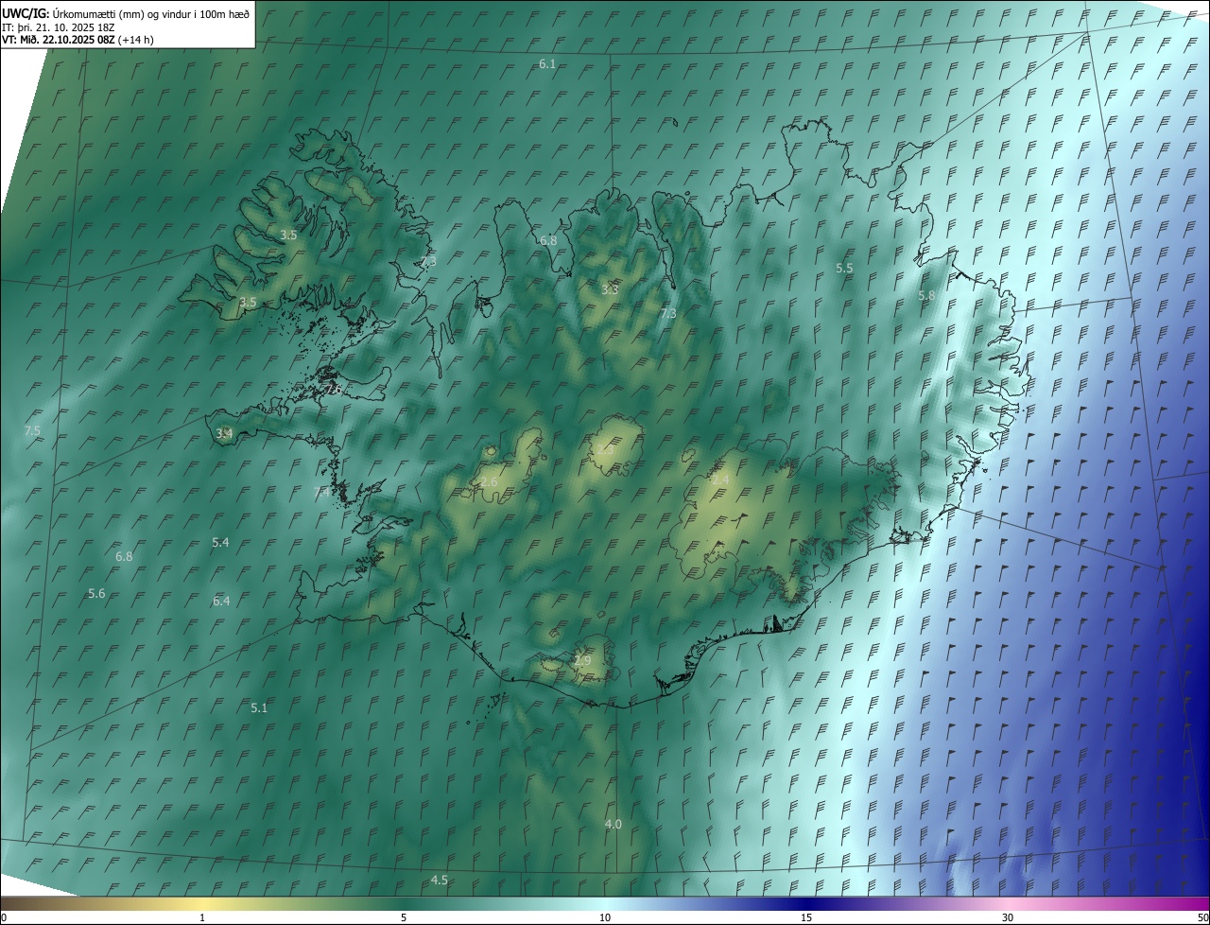Click the valid time line "VT: Mið. 22.10.2025 08Z"
Screen dimensions: 1210x925
[x=60, y=40]
